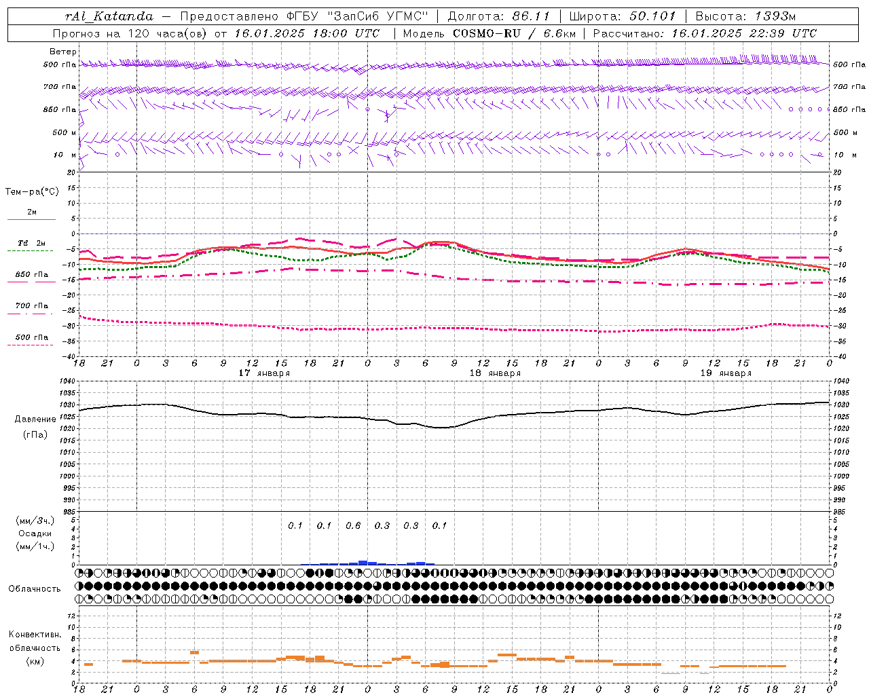869x695 pixels.
Task: Click the '18 января' date label
Action: pyautogui.click(x=495, y=373)
